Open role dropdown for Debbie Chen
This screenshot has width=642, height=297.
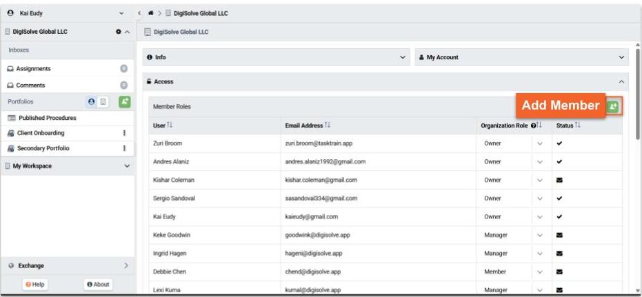[540, 272]
